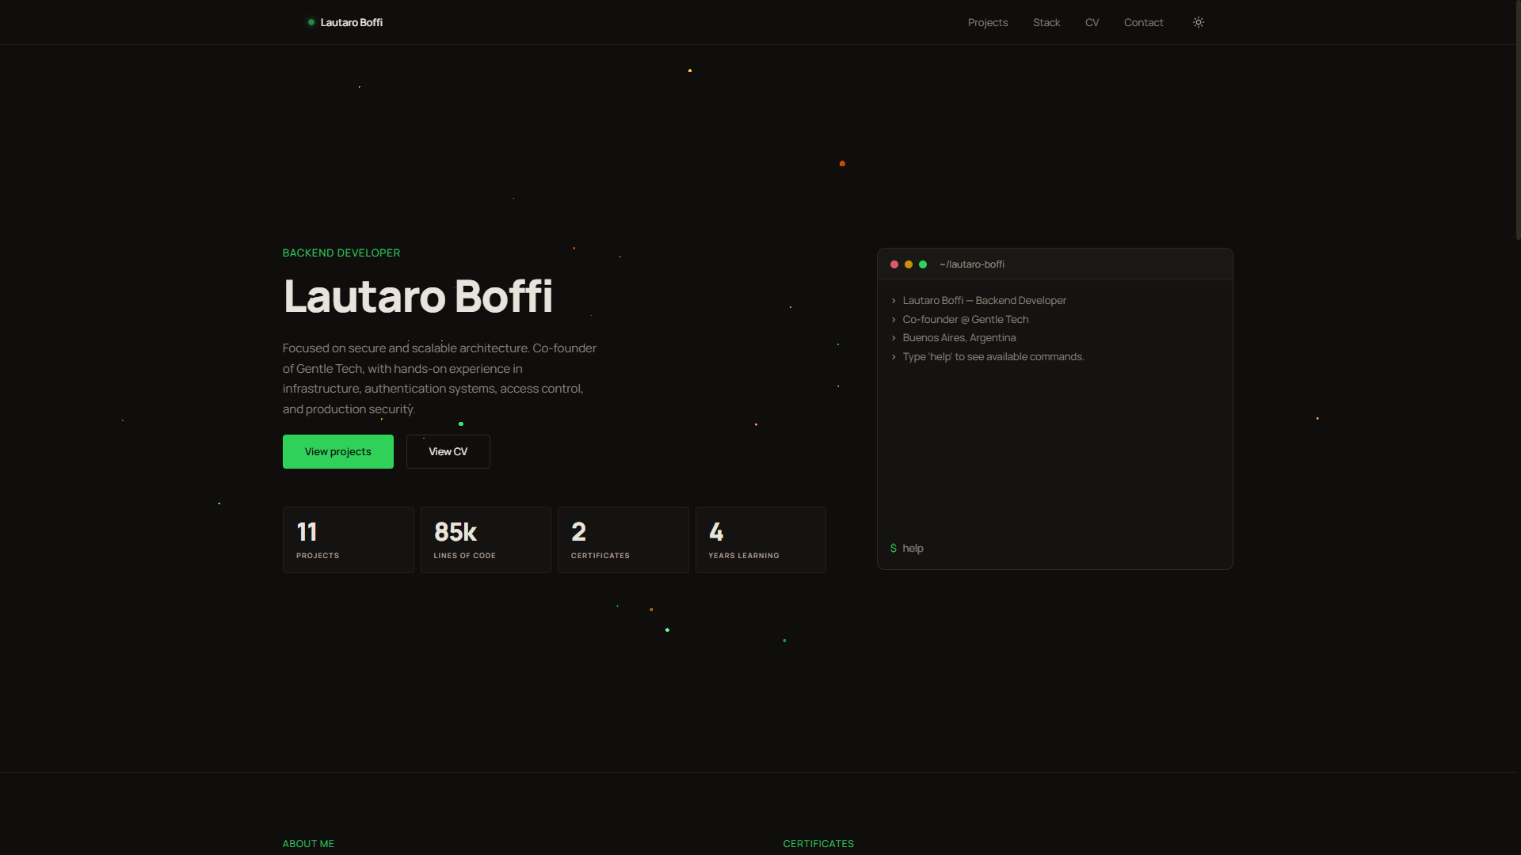Select the 4 Years Learning card
The width and height of the screenshot is (1521, 855).
click(760, 540)
